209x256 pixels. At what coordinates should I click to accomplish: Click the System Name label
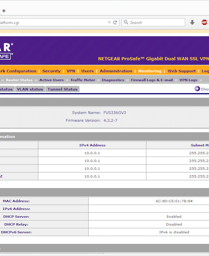(86, 113)
